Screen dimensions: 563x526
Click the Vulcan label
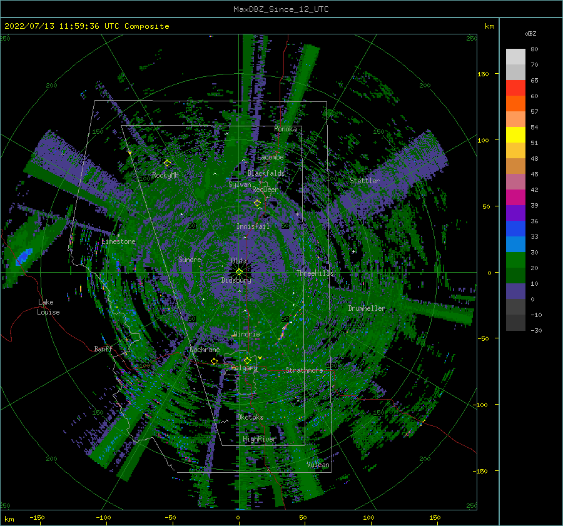(x=318, y=465)
